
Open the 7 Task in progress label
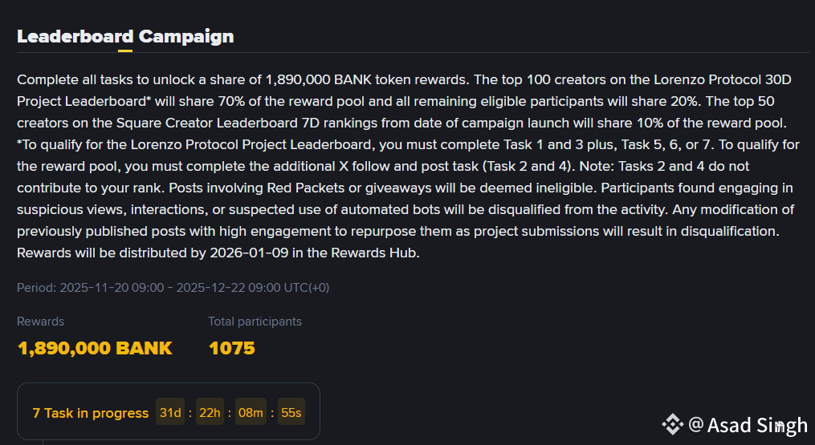pos(90,413)
